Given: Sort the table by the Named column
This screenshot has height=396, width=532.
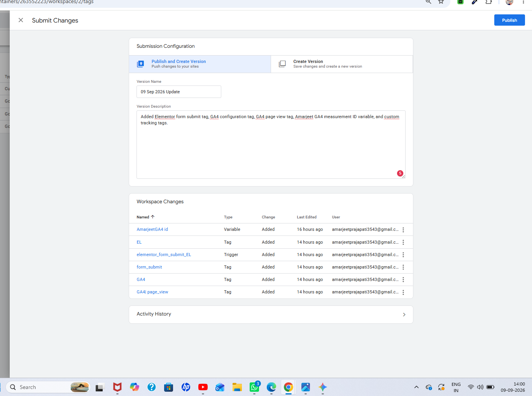Looking at the screenshot, I should [145, 217].
